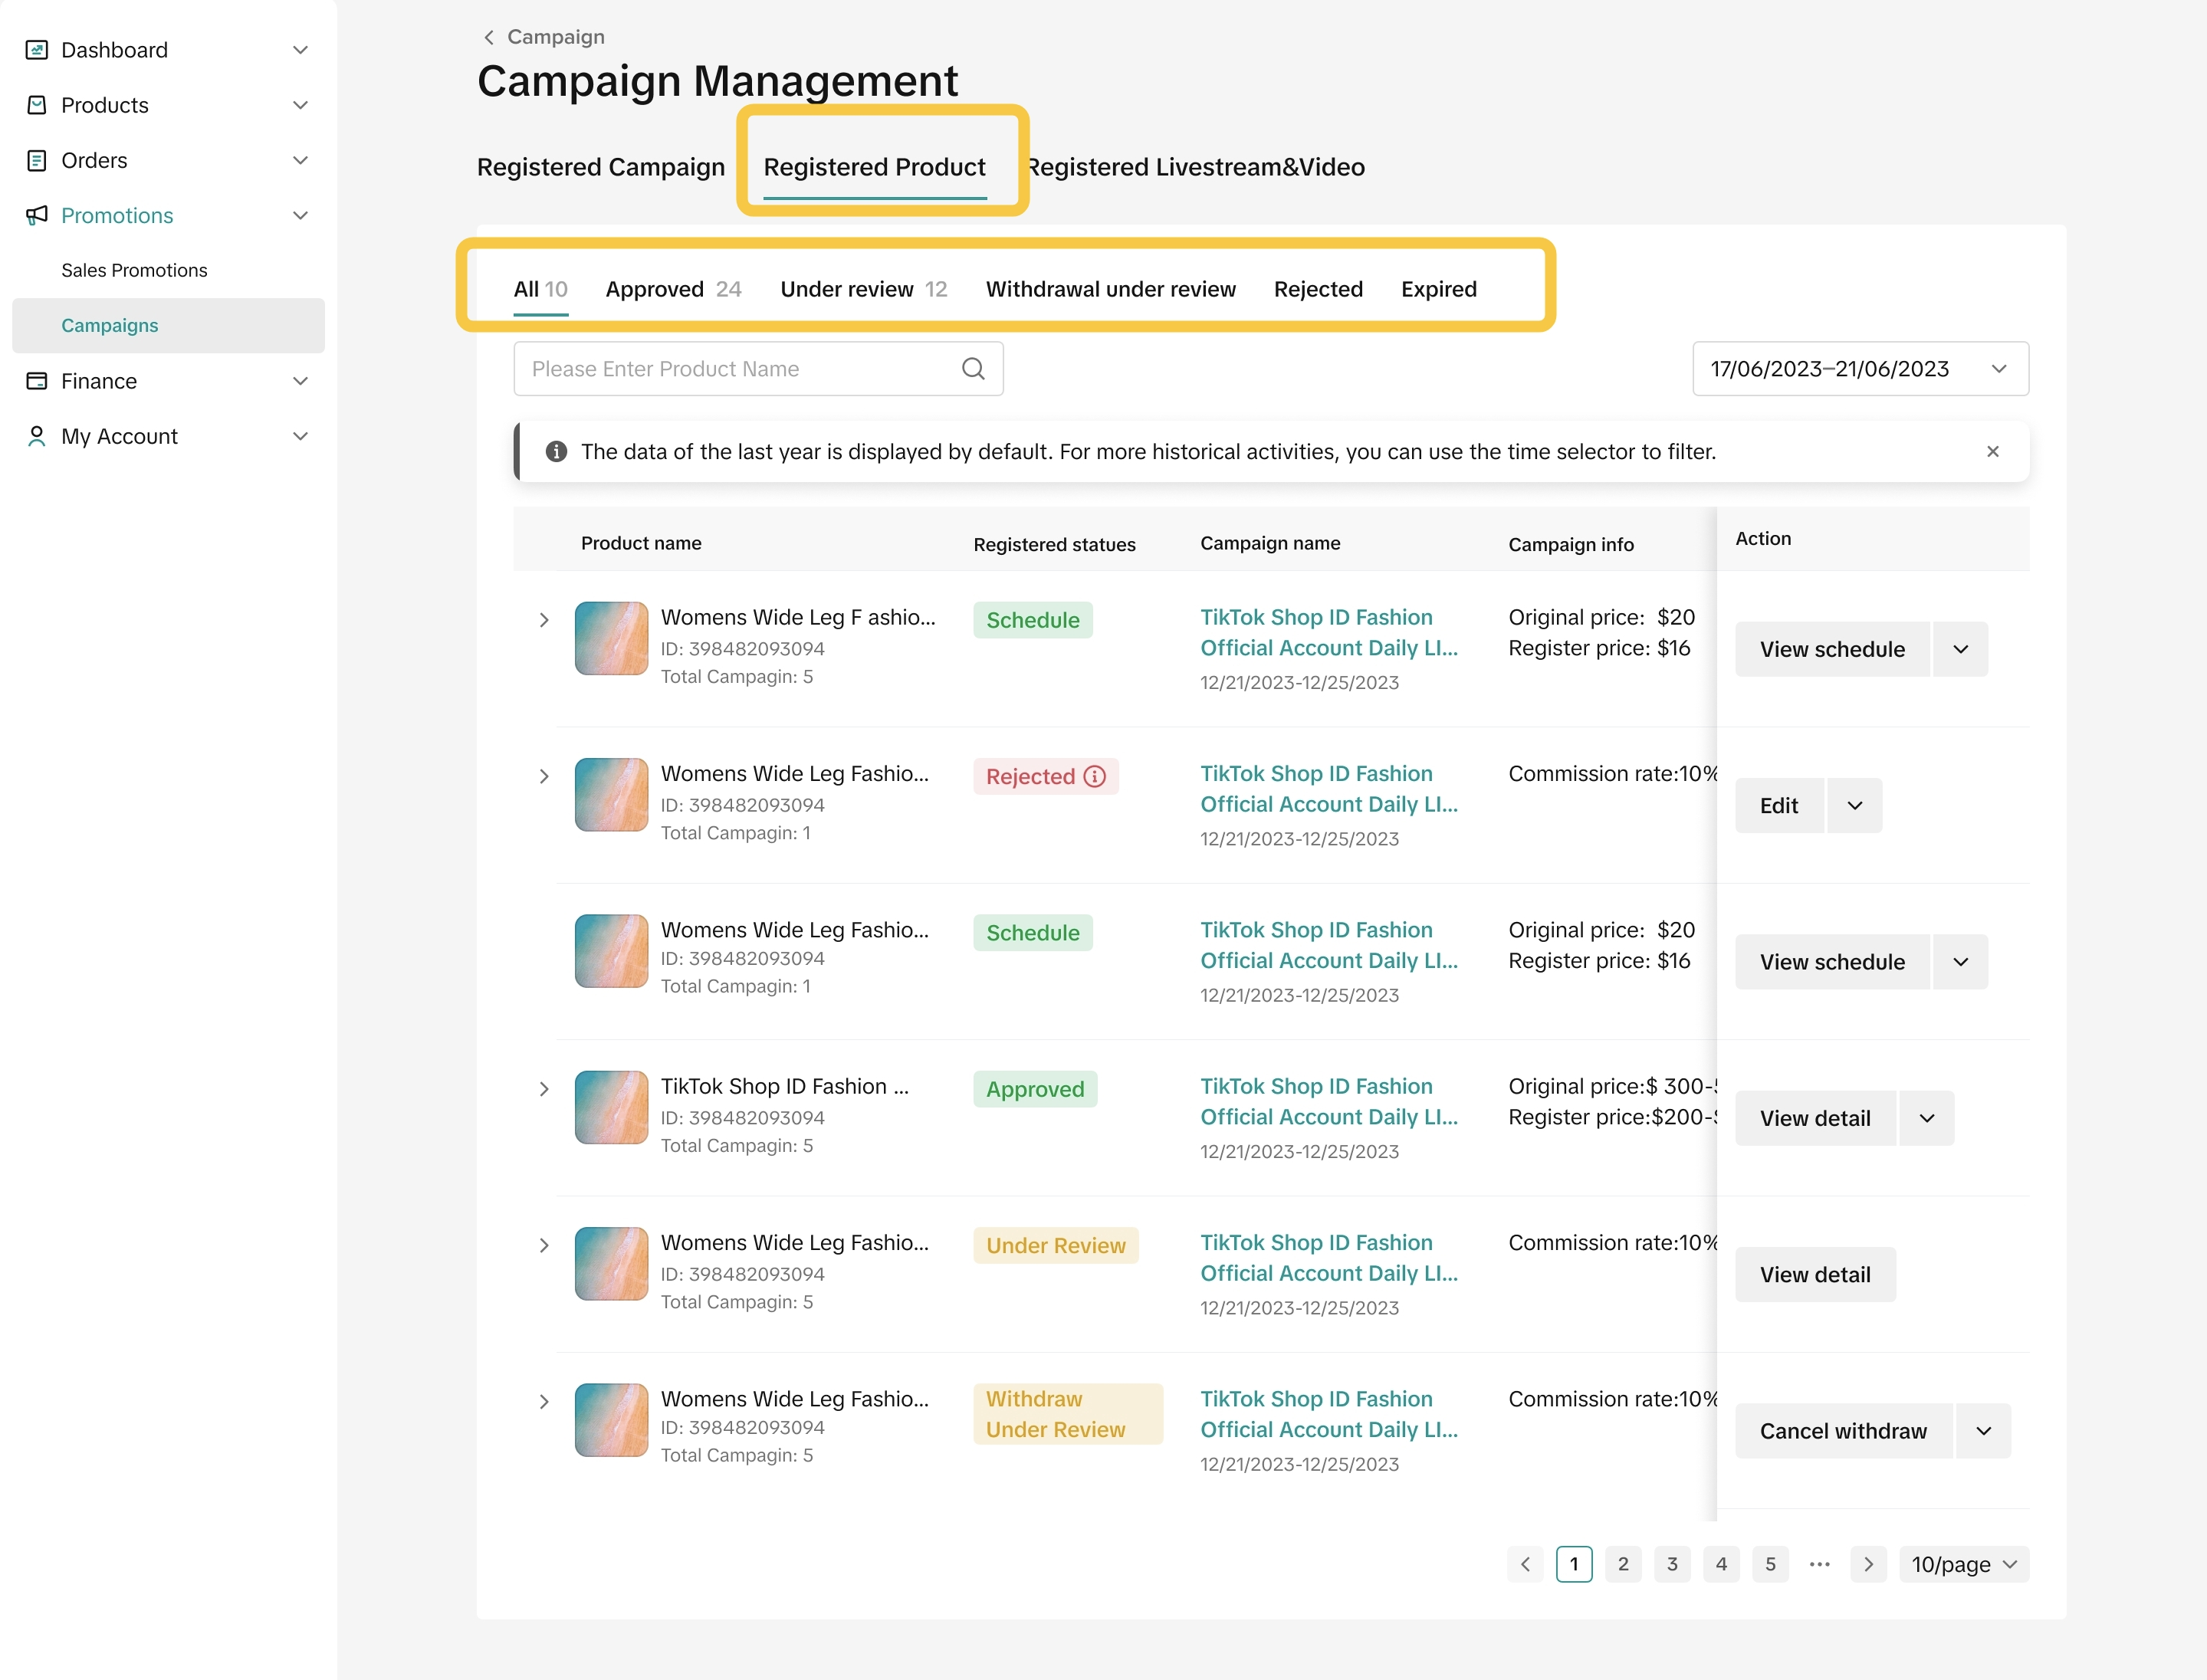Click the My Account person icon
Viewport: 2207px width, 1680px height.
click(x=37, y=436)
